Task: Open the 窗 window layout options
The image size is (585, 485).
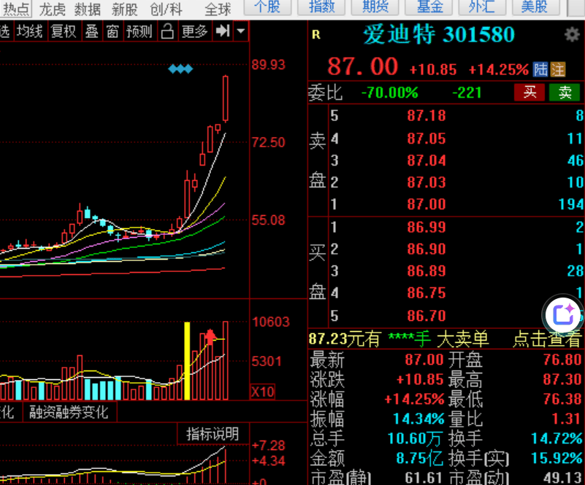Action: point(112,31)
